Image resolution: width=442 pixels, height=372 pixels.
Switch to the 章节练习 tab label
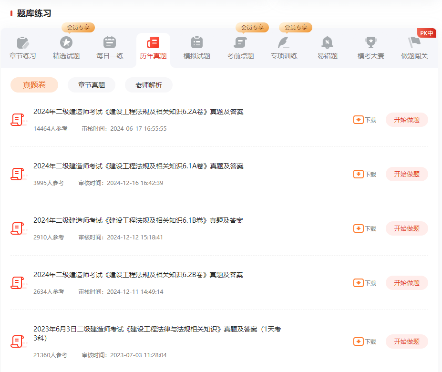(23, 56)
